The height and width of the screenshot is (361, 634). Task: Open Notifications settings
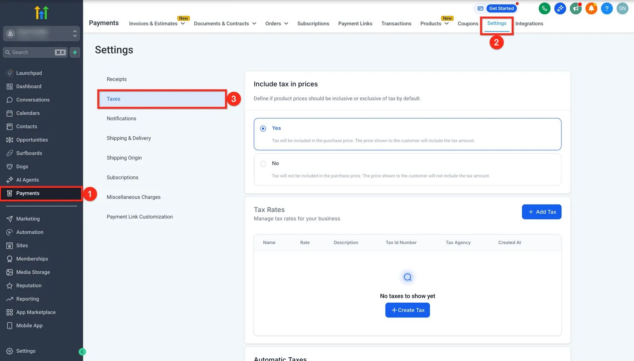point(121,118)
